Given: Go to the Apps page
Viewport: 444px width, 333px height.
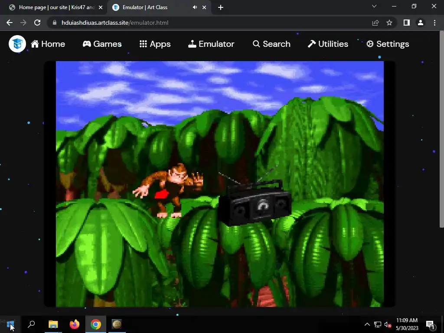Looking at the screenshot, I should tap(155, 44).
